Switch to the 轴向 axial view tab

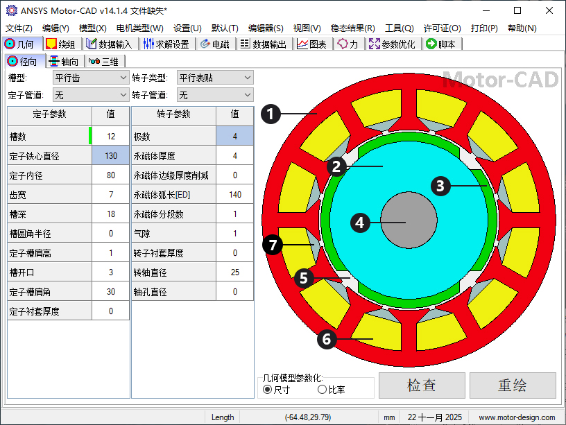point(65,61)
